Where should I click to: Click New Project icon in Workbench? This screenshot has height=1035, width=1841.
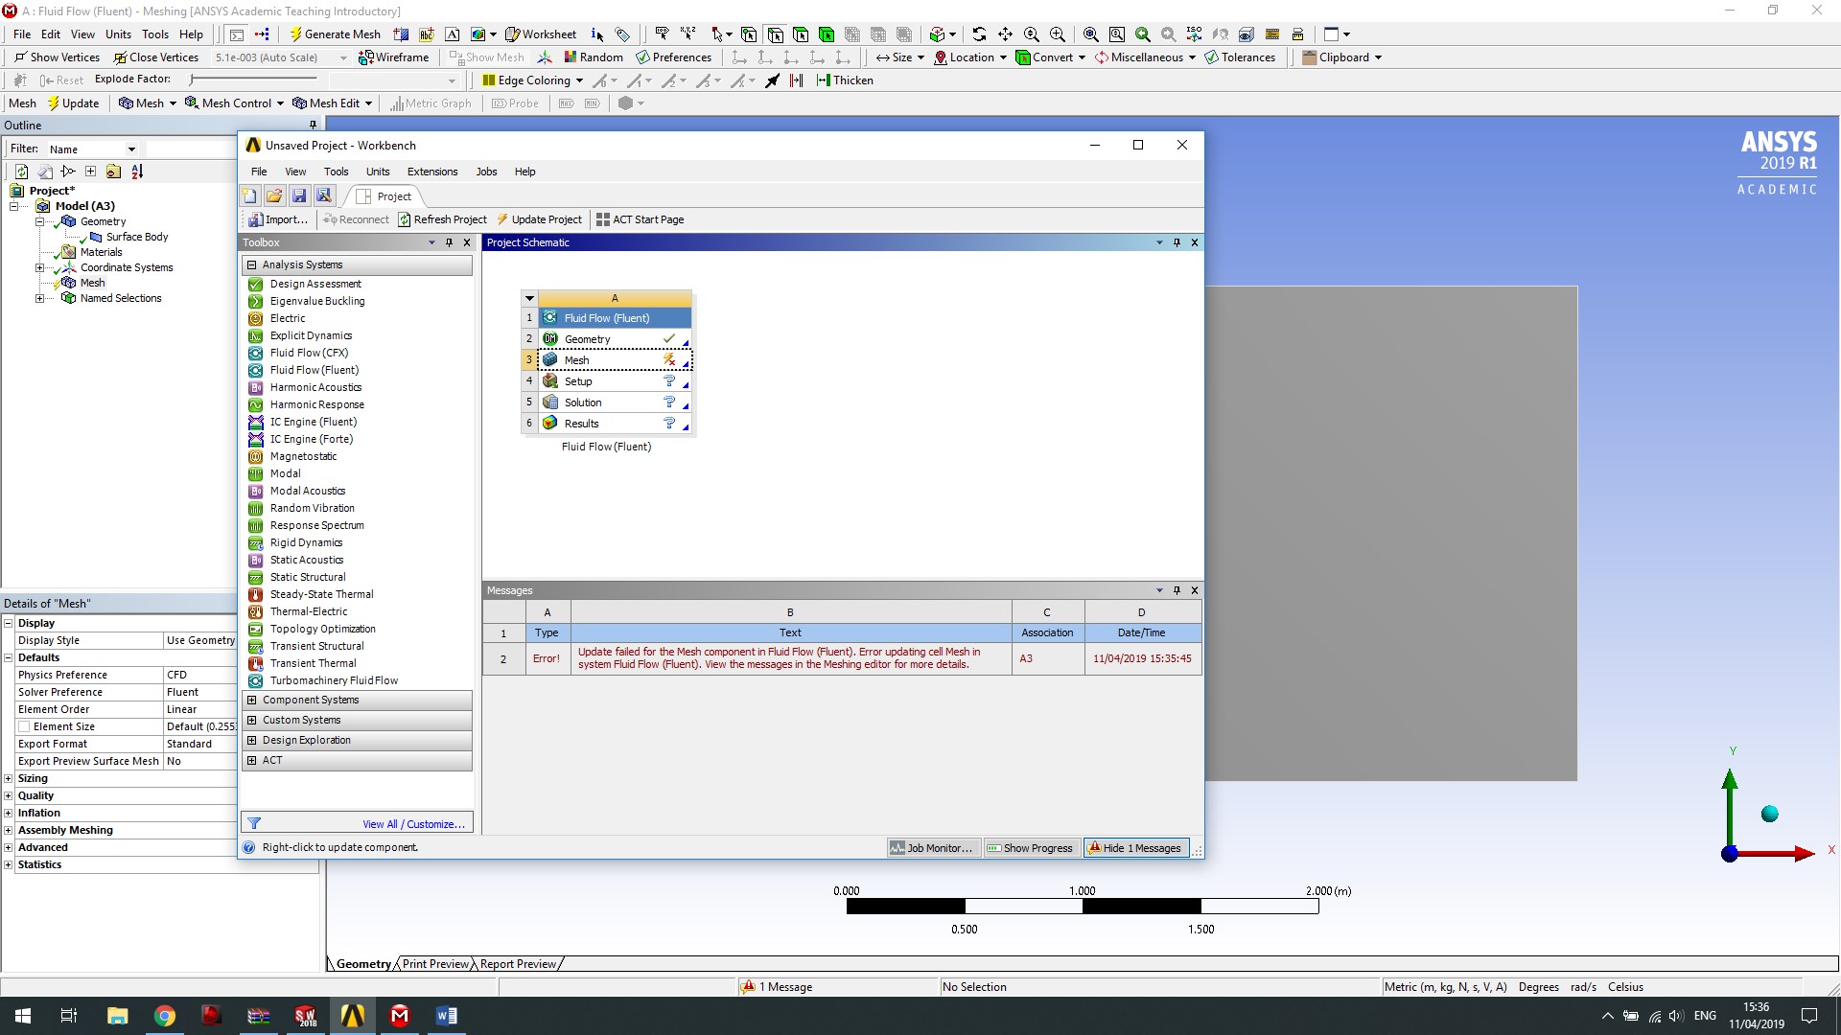point(249,195)
